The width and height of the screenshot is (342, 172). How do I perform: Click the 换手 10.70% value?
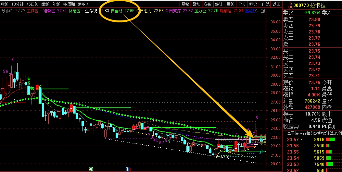click(x=313, y=114)
